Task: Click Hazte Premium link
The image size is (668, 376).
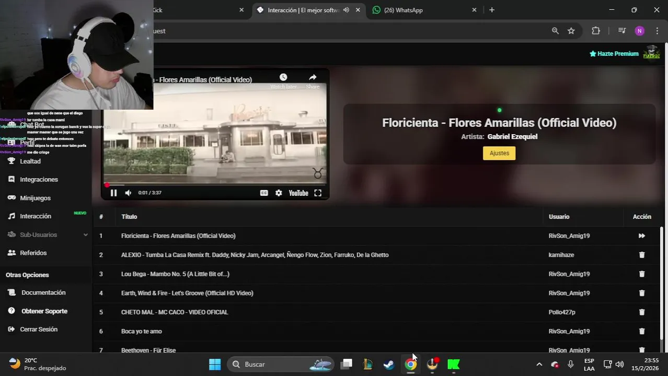Action: pos(614,54)
